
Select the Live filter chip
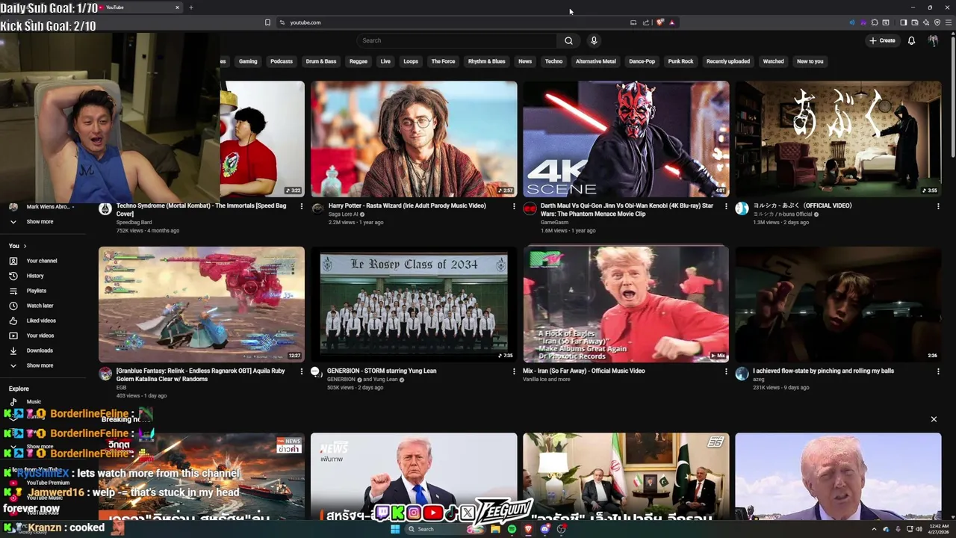point(385,61)
